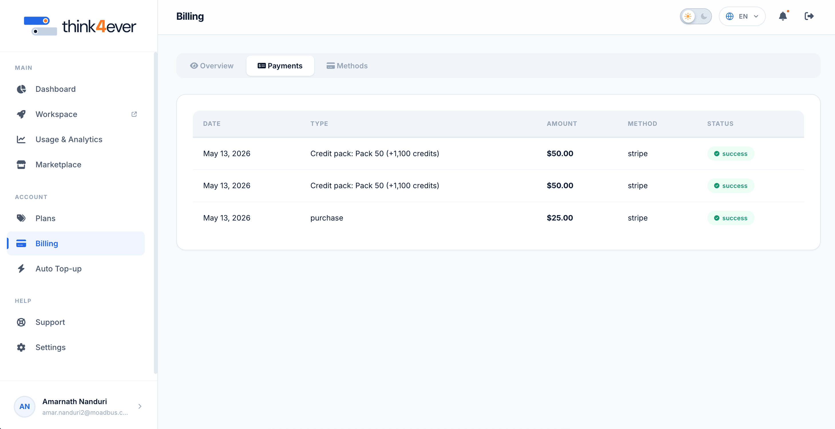The height and width of the screenshot is (429, 835).
Task: Open the Plans page
Action: (x=76, y=219)
